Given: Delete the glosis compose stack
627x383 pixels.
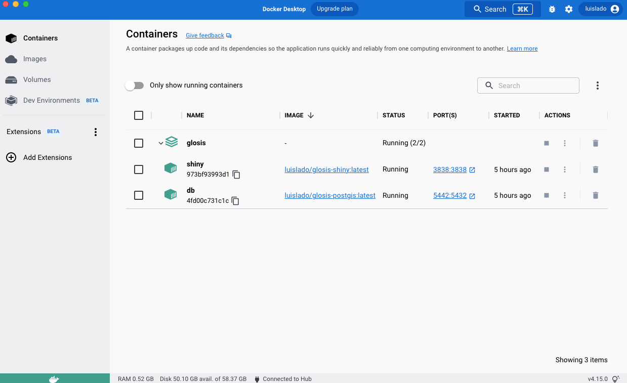Looking at the screenshot, I should point(595,143).
